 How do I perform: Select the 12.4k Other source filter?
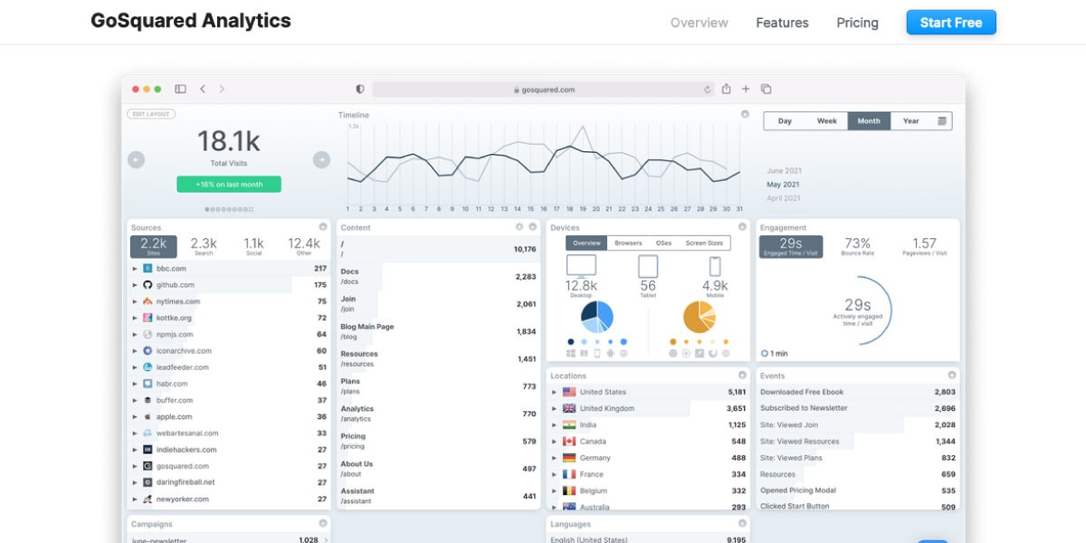tap(303, 246)
